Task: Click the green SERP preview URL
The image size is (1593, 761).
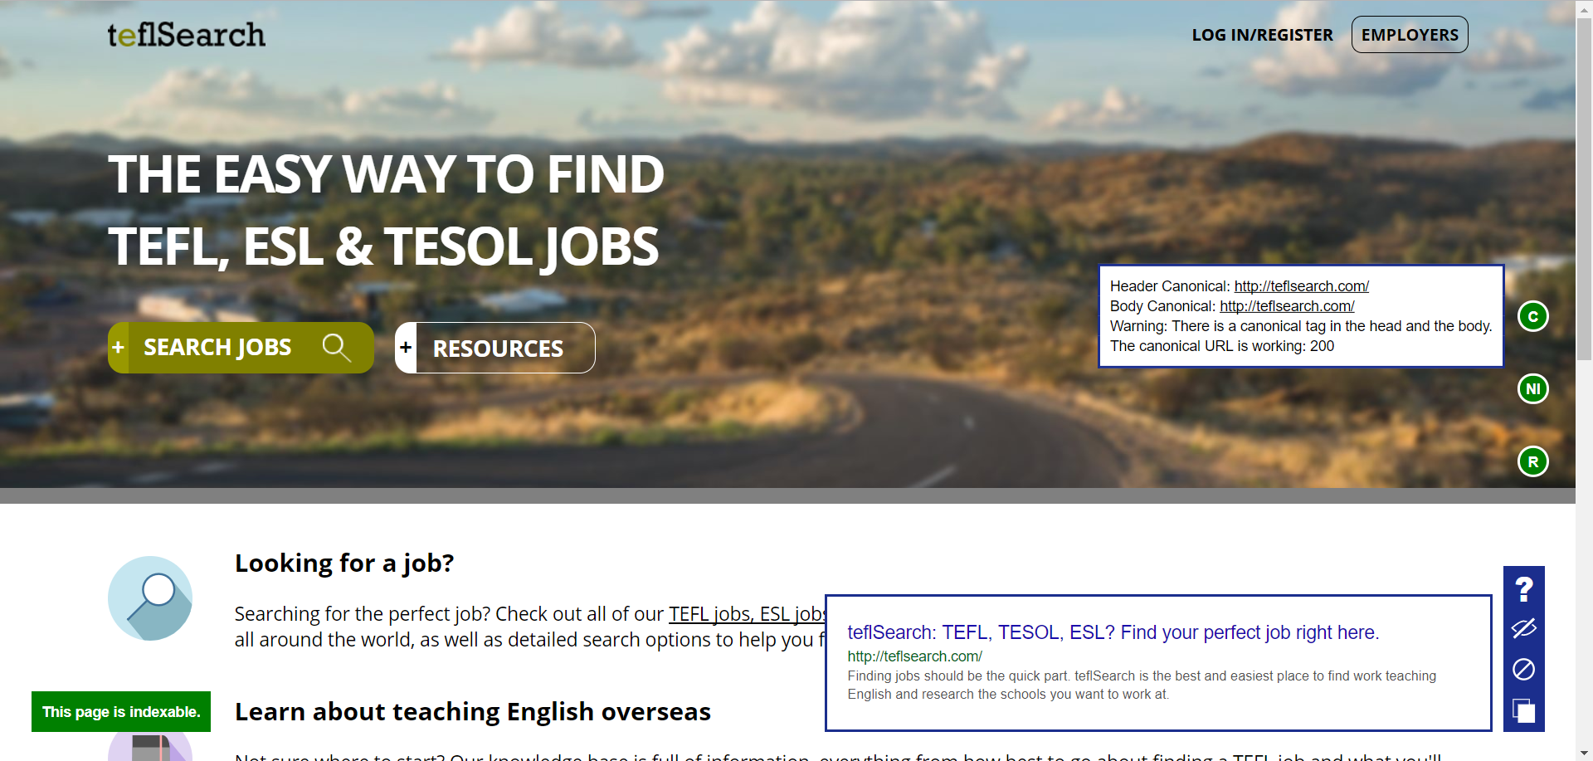Action: coord(914,656)
